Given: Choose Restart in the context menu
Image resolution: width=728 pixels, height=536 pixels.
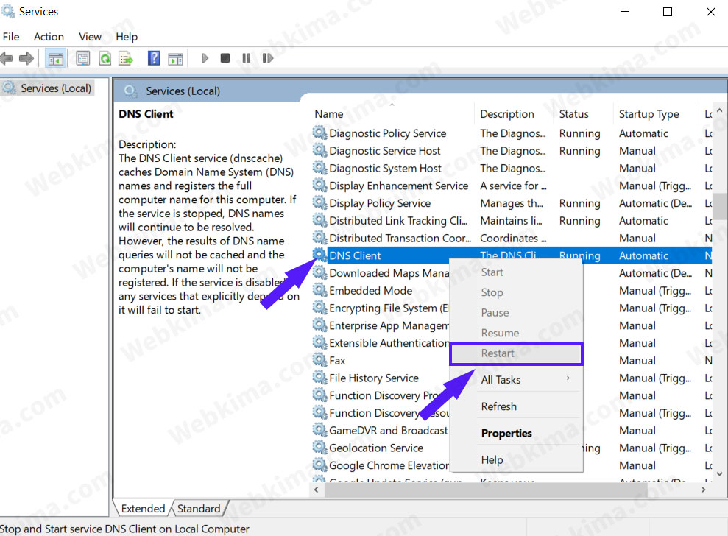Looking at the screenshot, I should coord(516,354).
